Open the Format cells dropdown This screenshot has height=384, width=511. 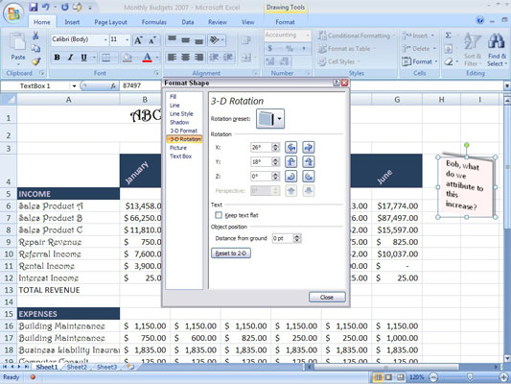tap(419, 61)
